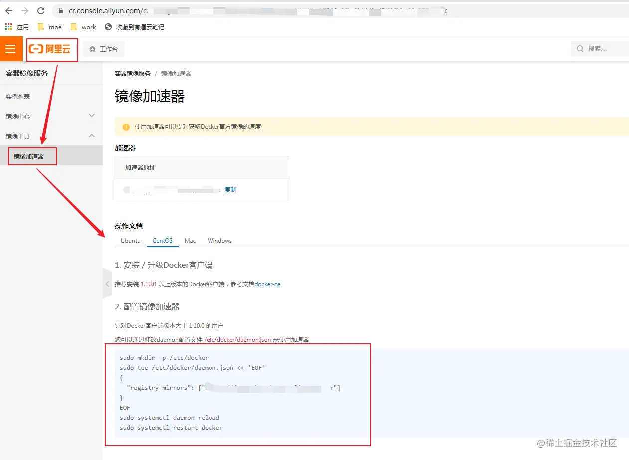Expand the 镜像中心 sidebar section
Screen dimensions: 629x460
[51, 116]
